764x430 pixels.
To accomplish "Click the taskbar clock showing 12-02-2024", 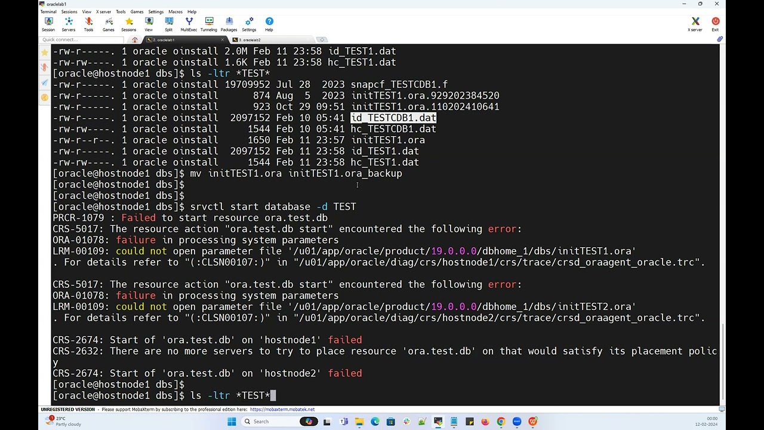I will pyautogui.click(x=706, y=422).
